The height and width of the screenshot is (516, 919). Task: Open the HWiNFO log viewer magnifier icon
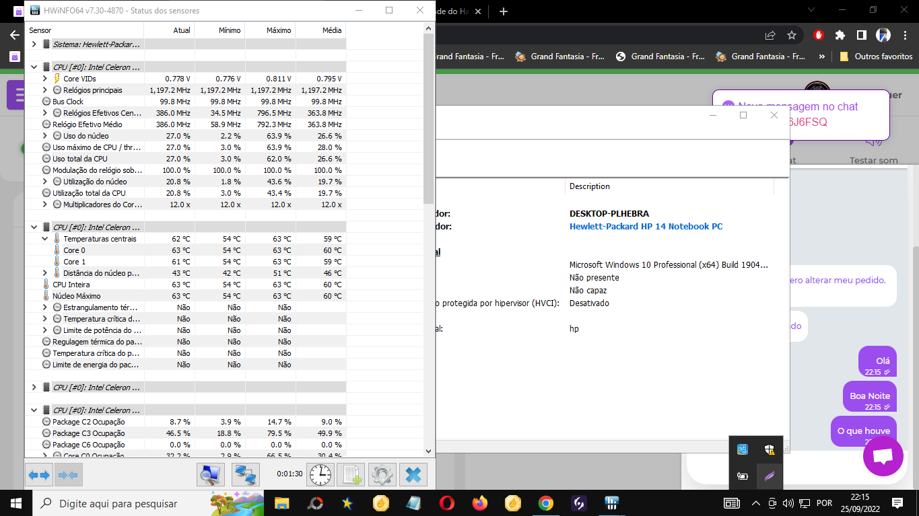coord(211,475)
